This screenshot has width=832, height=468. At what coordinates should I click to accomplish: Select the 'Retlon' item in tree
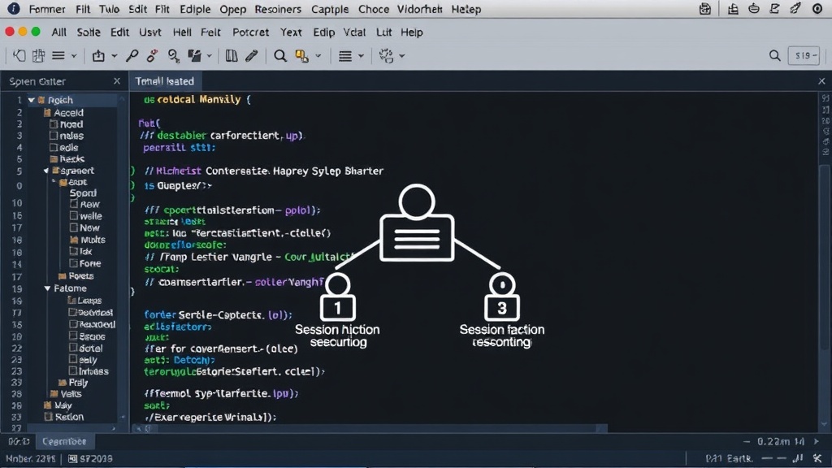pos(64,417)
